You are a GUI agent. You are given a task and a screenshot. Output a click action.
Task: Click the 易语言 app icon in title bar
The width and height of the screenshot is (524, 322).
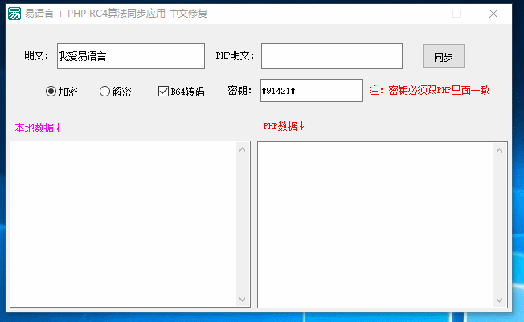(14, 14)
